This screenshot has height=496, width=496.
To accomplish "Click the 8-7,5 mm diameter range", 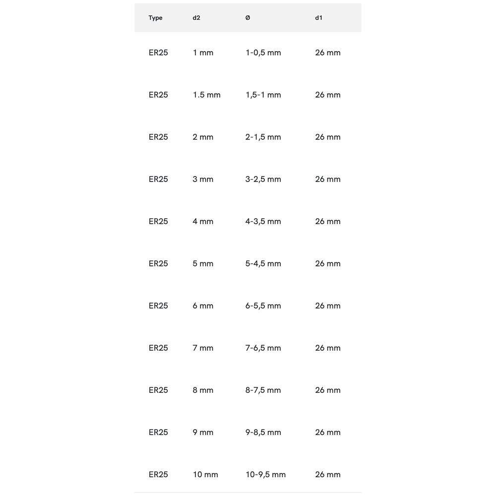I will pos(263,390).
